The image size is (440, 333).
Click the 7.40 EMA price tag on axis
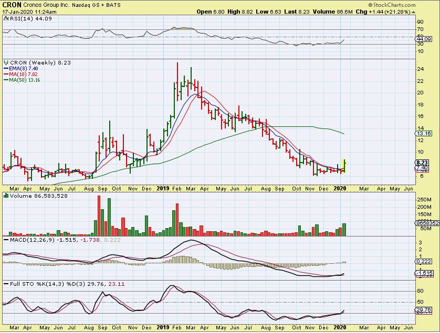(x=422, y=168)
